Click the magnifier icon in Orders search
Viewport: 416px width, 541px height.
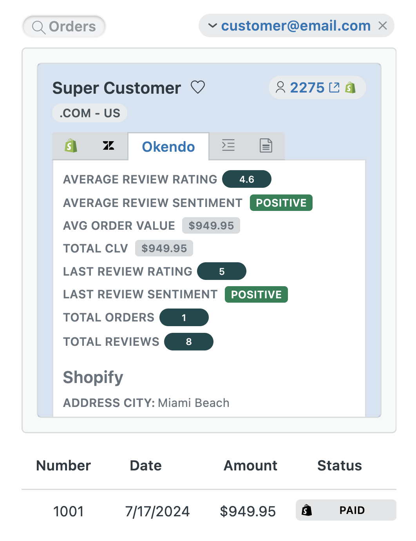point(38,27)
